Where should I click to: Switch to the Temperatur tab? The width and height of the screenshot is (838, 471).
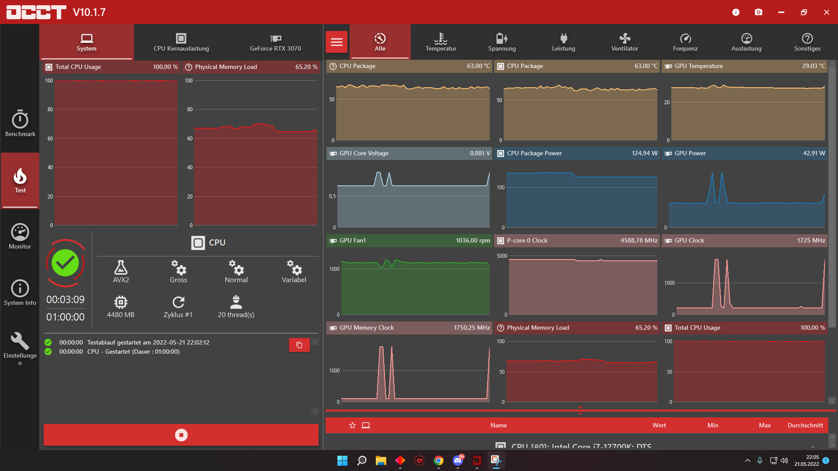441,42
